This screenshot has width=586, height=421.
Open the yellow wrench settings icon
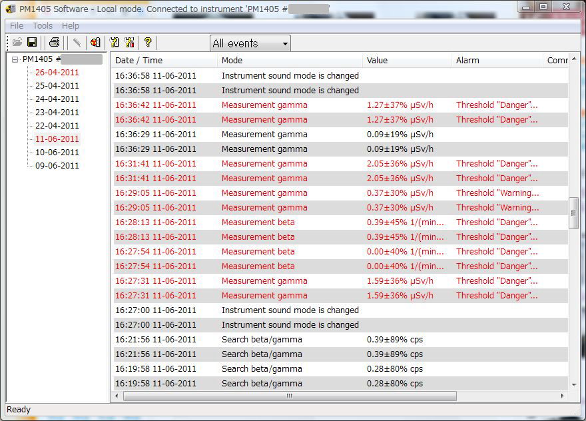[x=115, y=42]
